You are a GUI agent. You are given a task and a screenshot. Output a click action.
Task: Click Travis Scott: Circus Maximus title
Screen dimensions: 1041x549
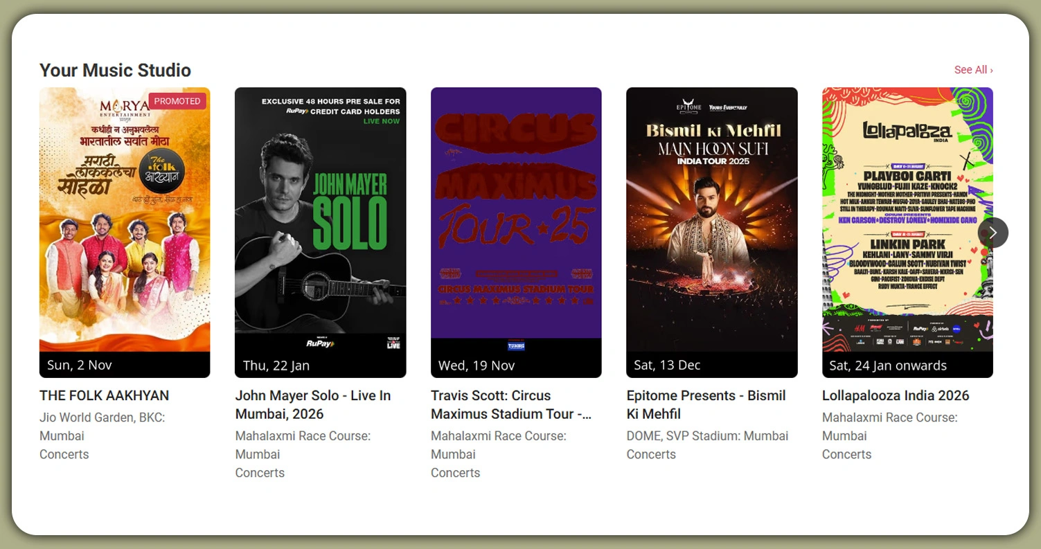pos(511,404)
